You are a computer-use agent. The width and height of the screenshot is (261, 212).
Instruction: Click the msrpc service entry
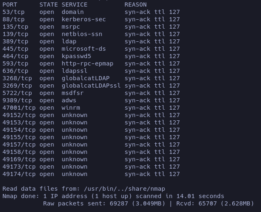pos(71,27)
